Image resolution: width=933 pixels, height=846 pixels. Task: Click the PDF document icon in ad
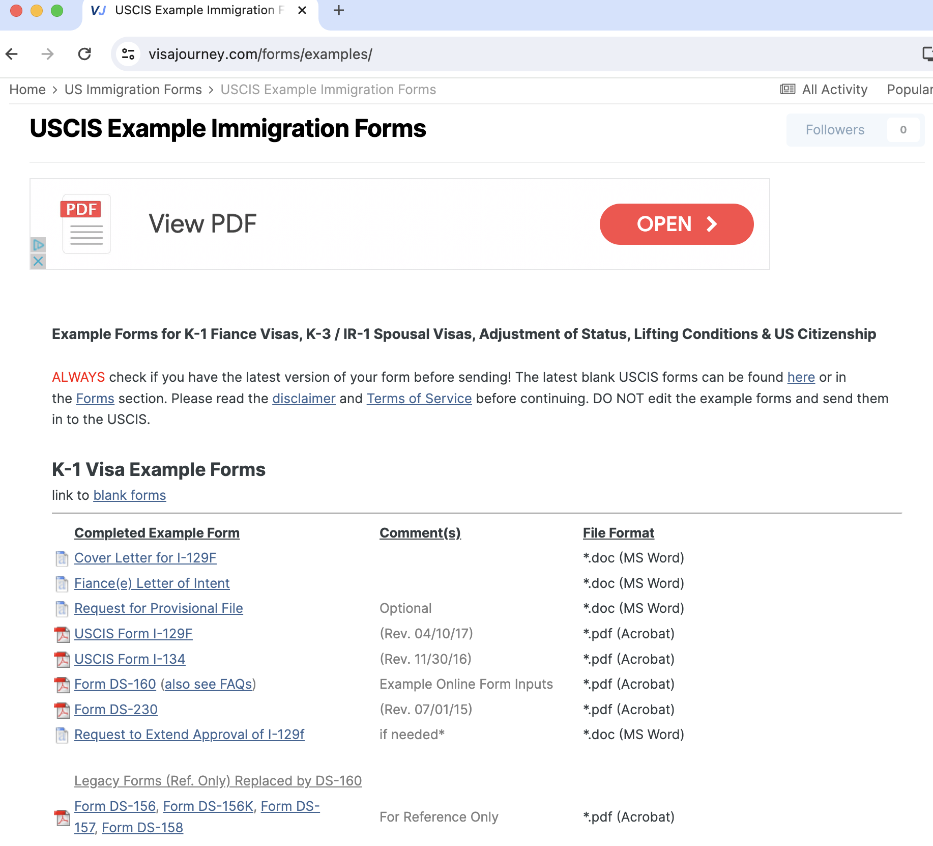coord(86,224)
